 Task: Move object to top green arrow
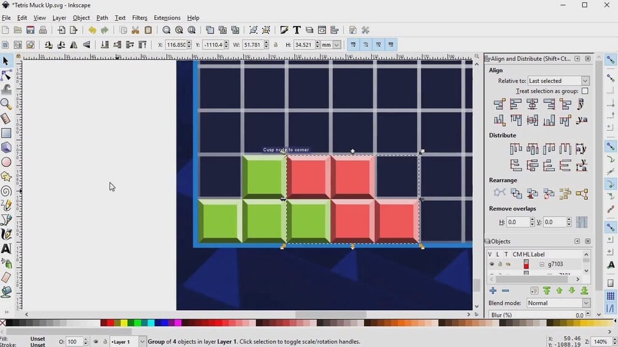pos(546,290)
